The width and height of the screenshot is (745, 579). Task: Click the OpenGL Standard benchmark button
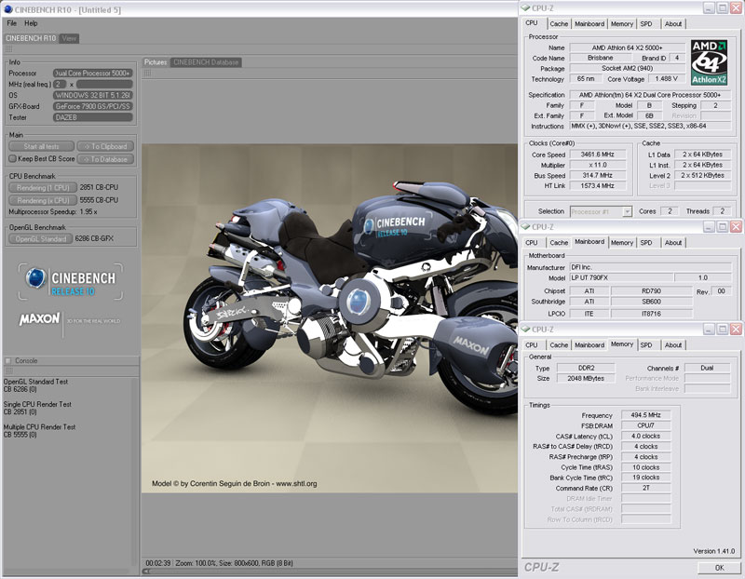(41, 239)
